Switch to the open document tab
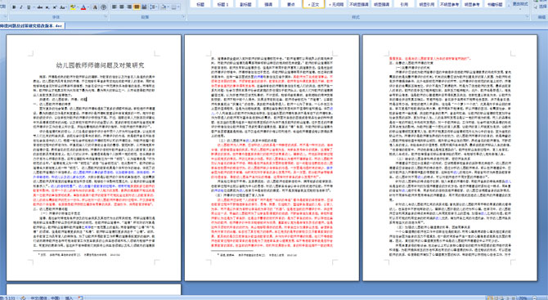The height and width of the screenshot is (300, 548). [x=32, y=26]
